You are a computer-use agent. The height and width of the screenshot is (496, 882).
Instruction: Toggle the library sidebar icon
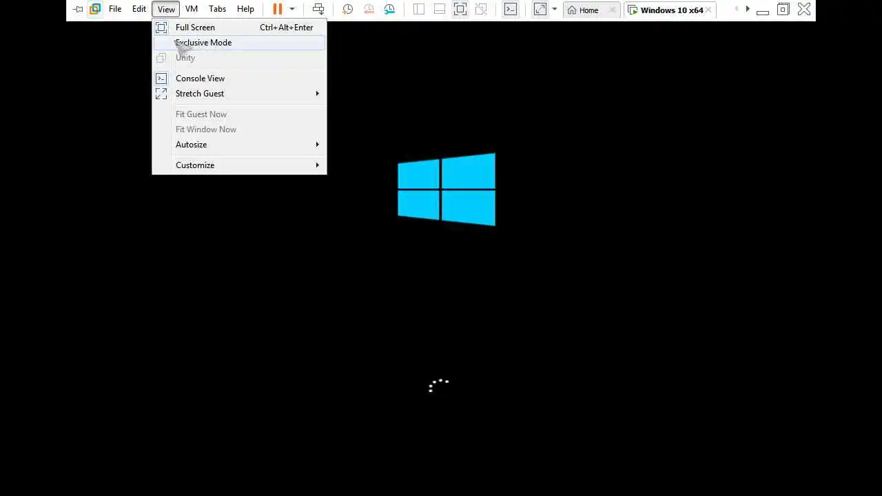point(419,9)
